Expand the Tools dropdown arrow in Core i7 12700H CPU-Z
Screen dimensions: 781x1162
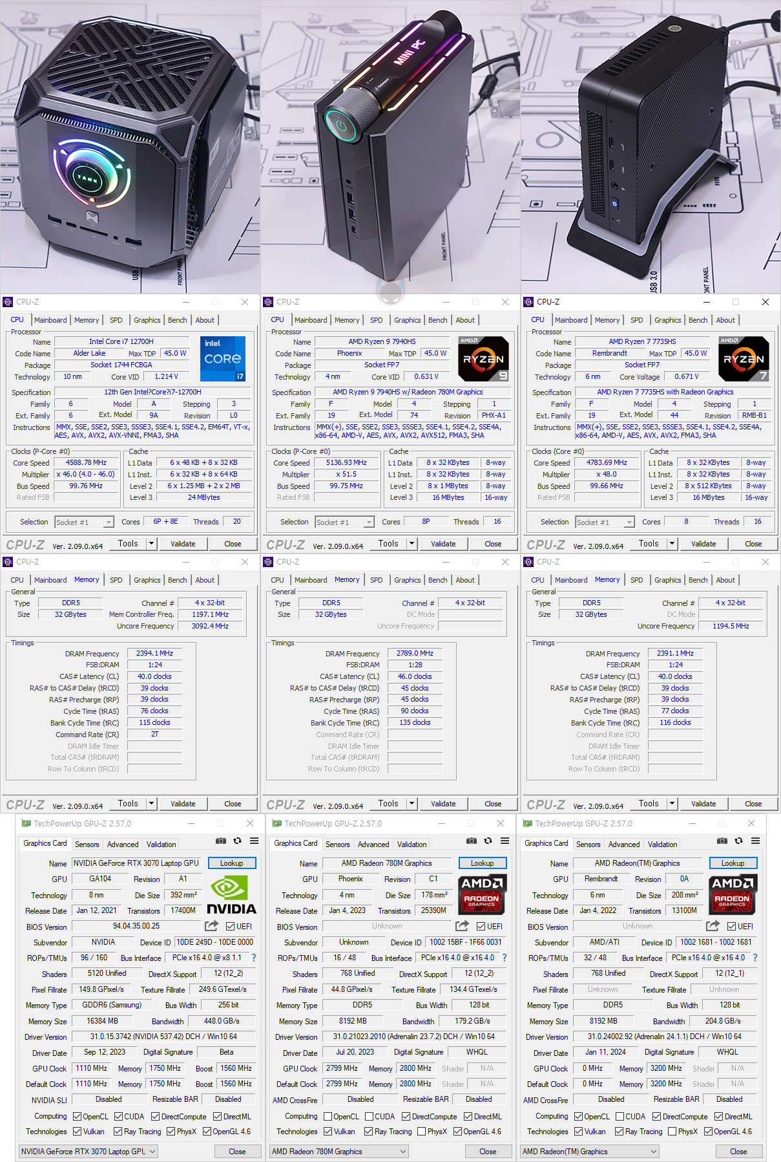[152, 544]
